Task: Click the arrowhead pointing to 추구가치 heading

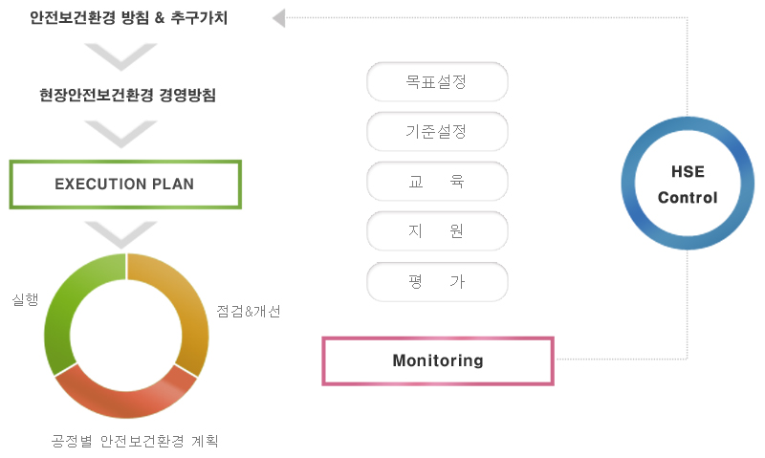Action: coord(278,18)
